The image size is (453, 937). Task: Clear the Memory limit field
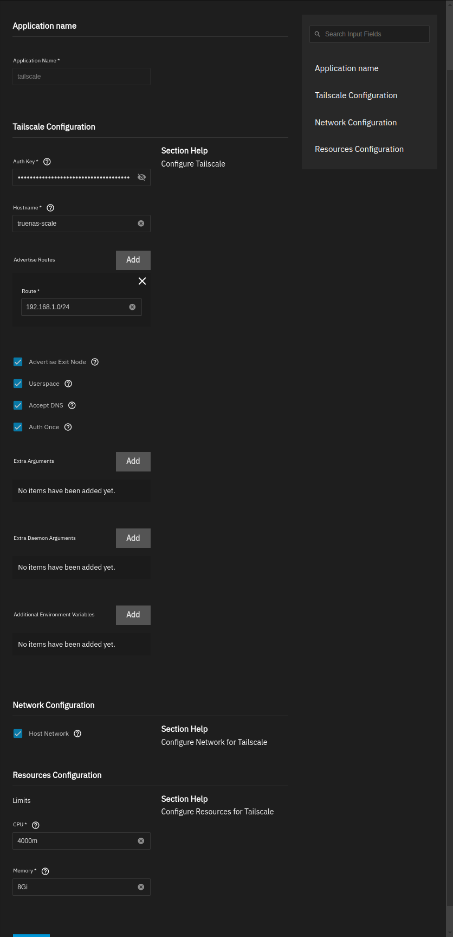[141, 887]
